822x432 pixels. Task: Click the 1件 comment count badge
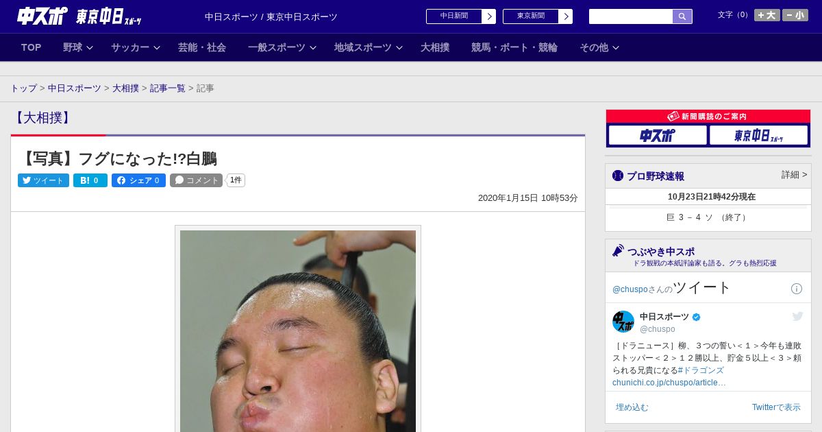pos(236,180)
